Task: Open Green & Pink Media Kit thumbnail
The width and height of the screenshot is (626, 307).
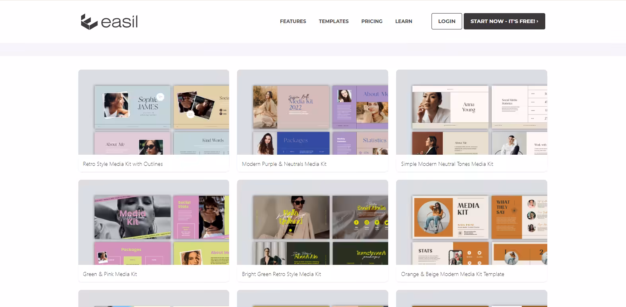Action: click(154, 222)
